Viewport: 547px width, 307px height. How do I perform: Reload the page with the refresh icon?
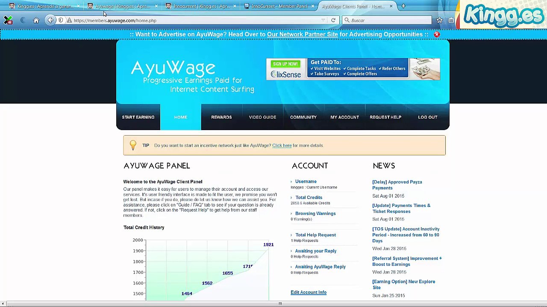333,20
